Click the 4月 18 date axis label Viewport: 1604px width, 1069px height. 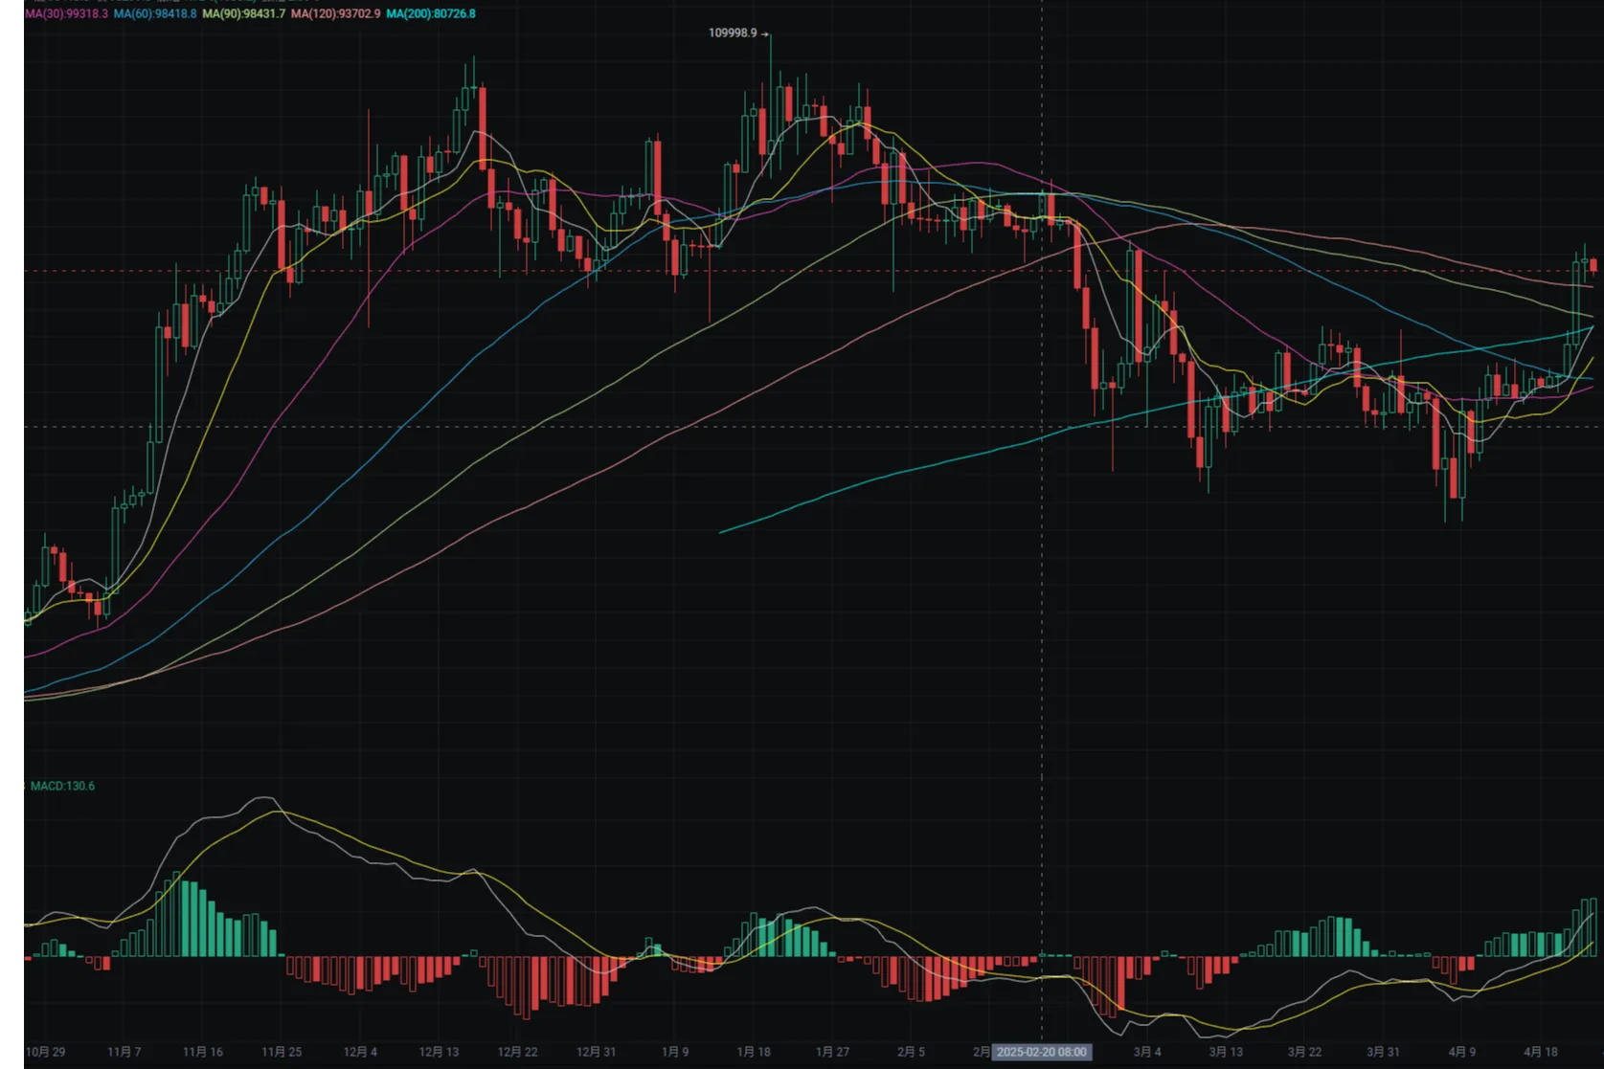pos(1541,1052)
